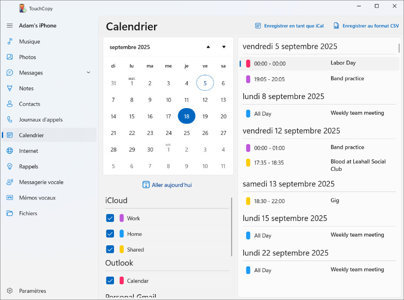Save calendar as iCal file

289,26
